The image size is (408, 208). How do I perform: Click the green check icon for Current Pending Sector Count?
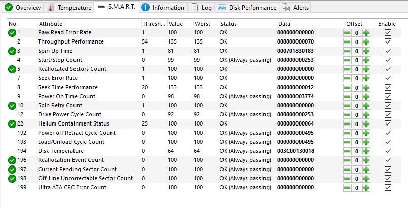(12, 170)
